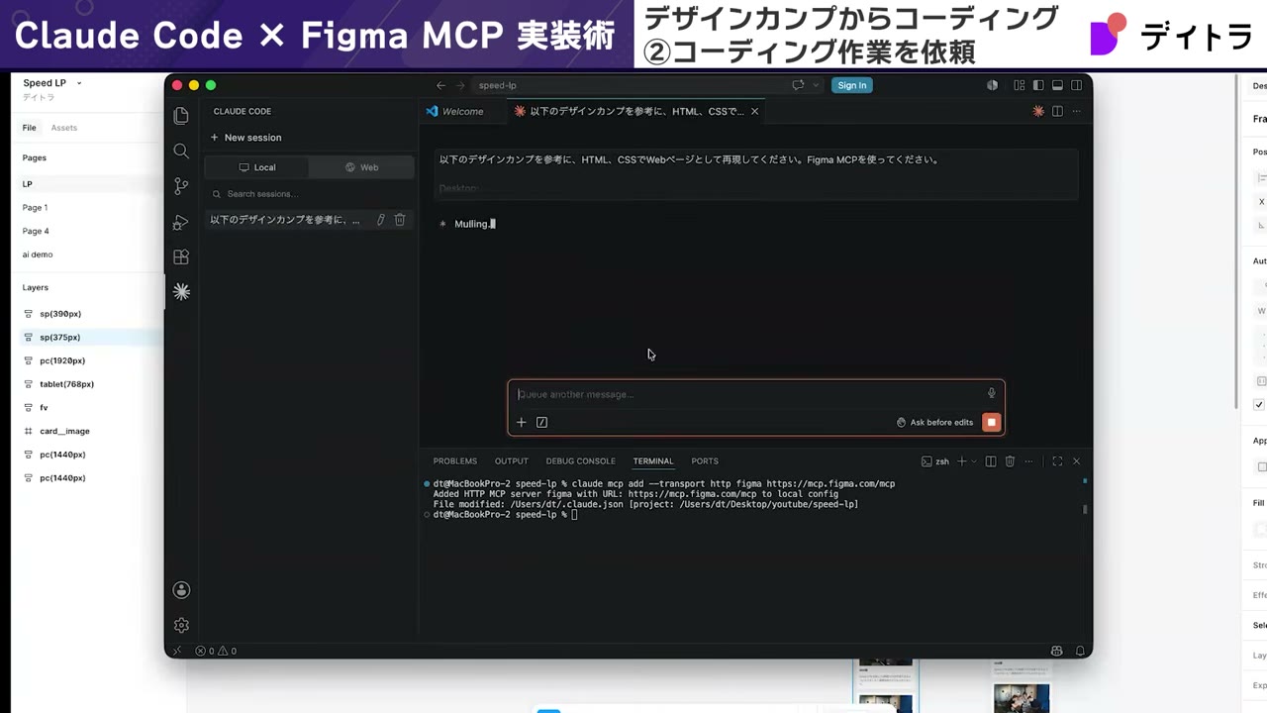Toggle the Ask before edits mode

935,422
